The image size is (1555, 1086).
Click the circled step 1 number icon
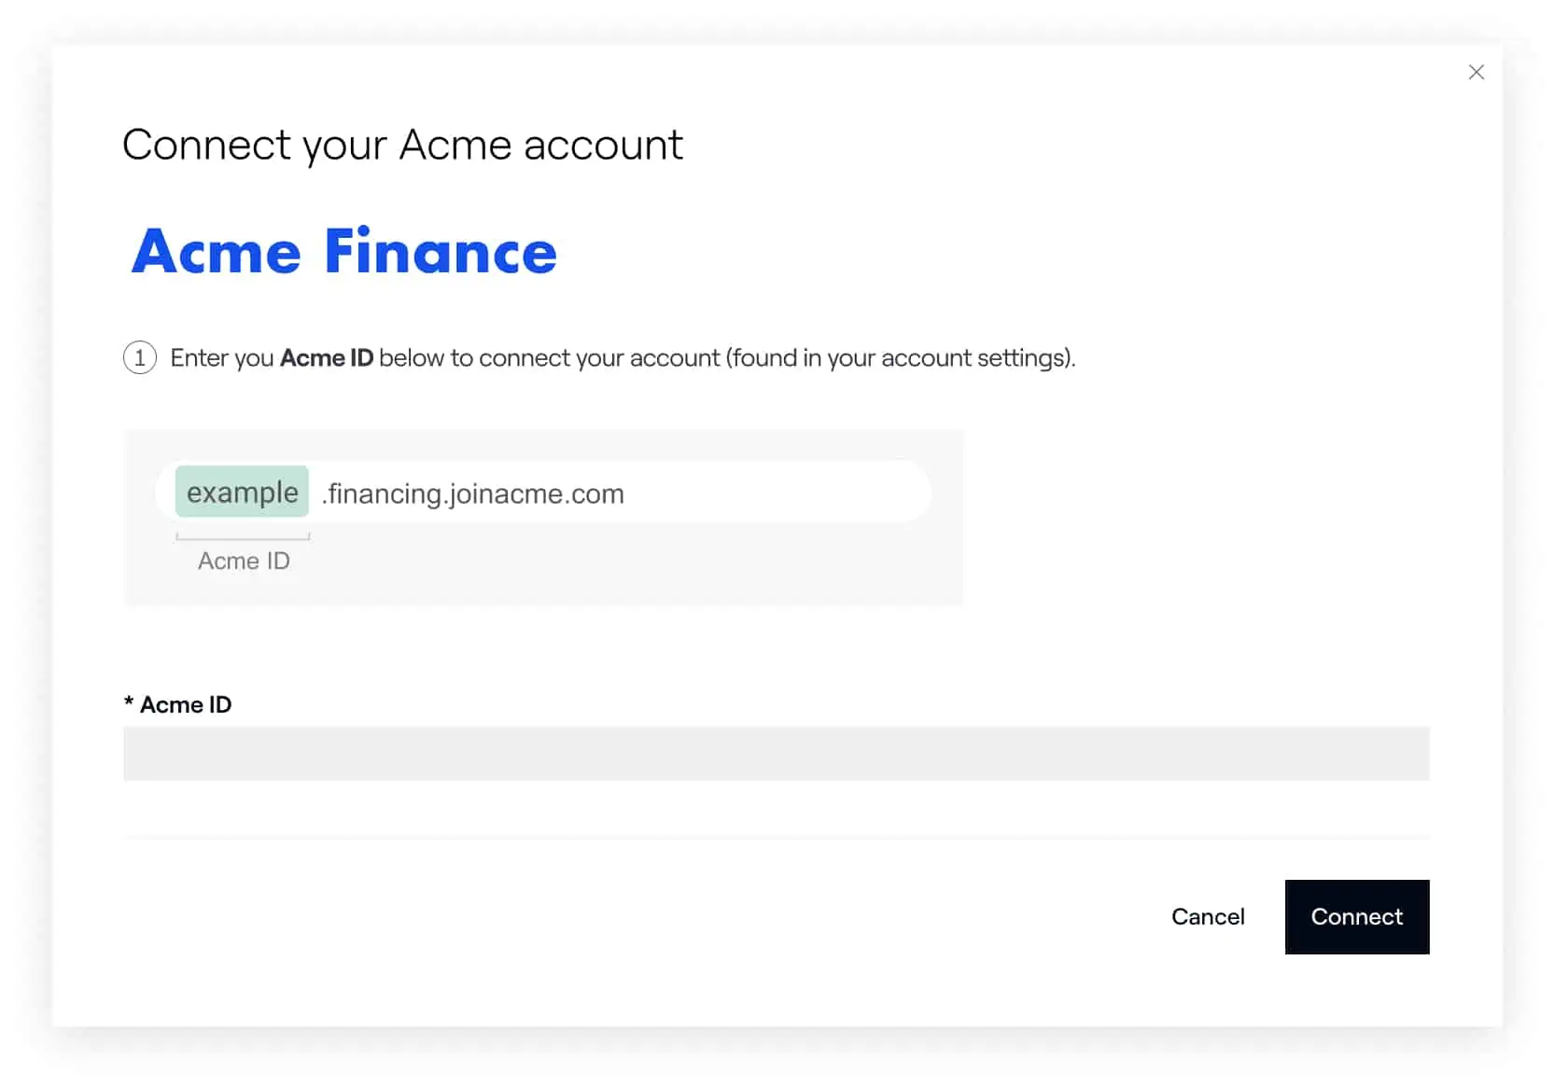pos(140,358)
